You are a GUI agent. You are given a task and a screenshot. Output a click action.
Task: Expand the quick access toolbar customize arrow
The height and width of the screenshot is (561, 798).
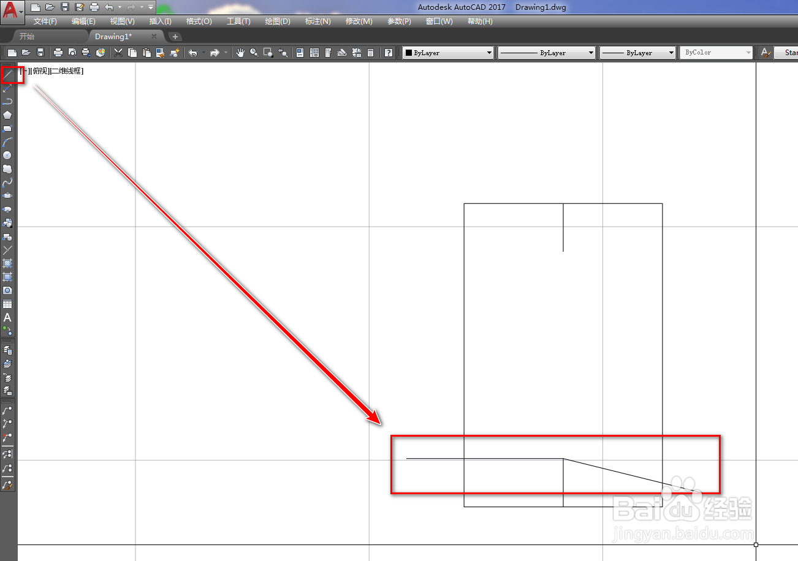[x=151, y=7]
